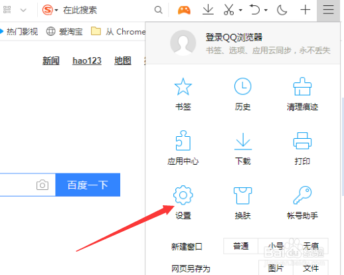Expand the screenshot tool dropdown arrow
Image resolution: width=344 pixels, height=275 pixels.
pyautogui.click(x=240, y=10)
